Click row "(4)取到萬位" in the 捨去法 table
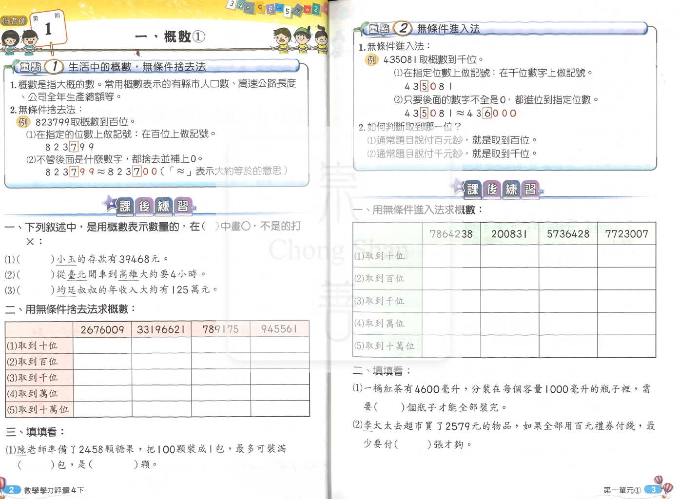This screenshot has height=499, width=679. click(x=157, y=393)
